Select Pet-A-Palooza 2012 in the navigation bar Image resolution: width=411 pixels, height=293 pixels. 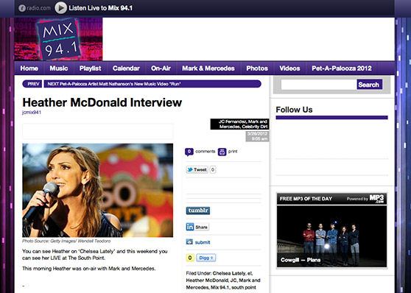click(342, 68)
